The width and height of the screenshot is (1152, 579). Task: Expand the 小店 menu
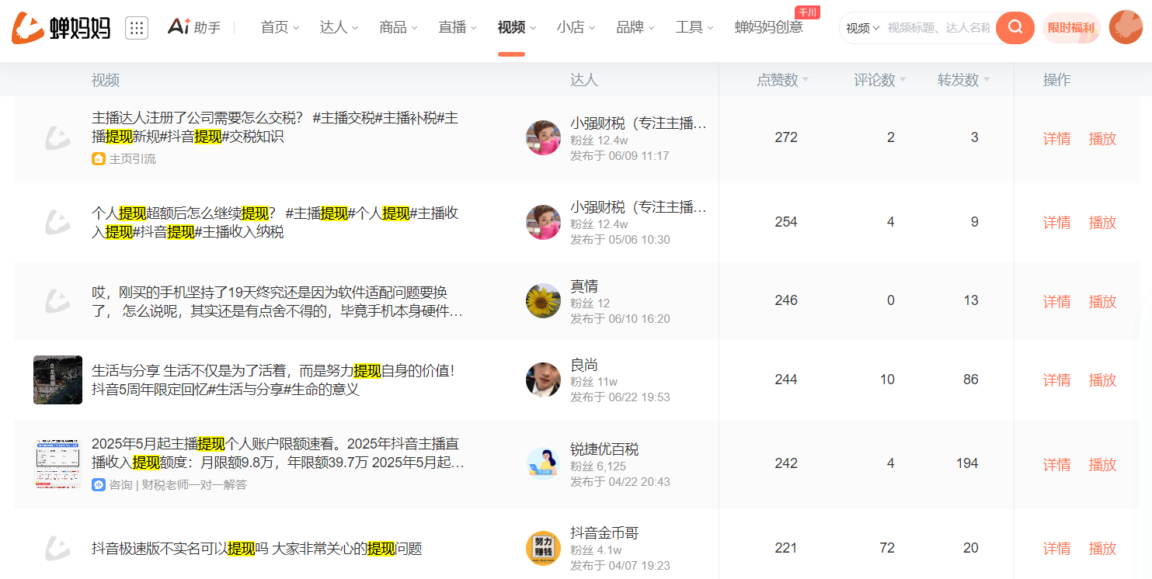(576, 28)
